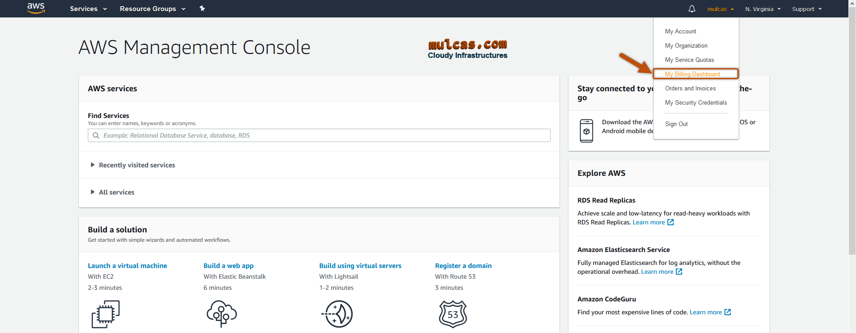Open the notifications bell
The image size is (856, 333).
691,9
